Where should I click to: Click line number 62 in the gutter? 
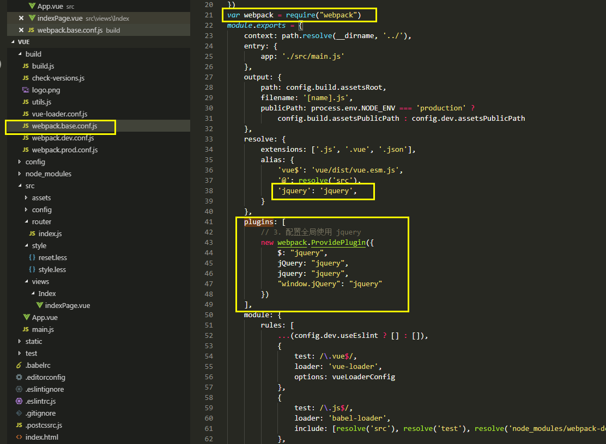click(x=209, y=439)
